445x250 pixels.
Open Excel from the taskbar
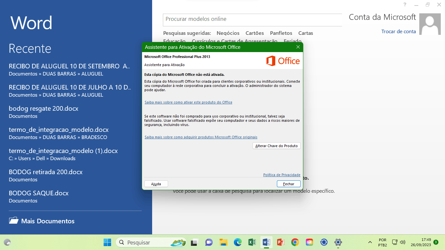coord(252,243)
